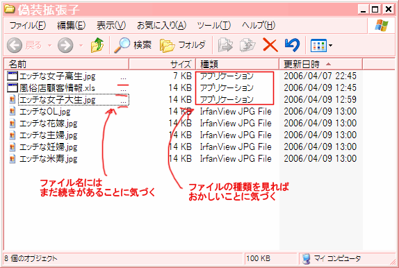Open the Back button history dropdown arrow

[49, 46]
